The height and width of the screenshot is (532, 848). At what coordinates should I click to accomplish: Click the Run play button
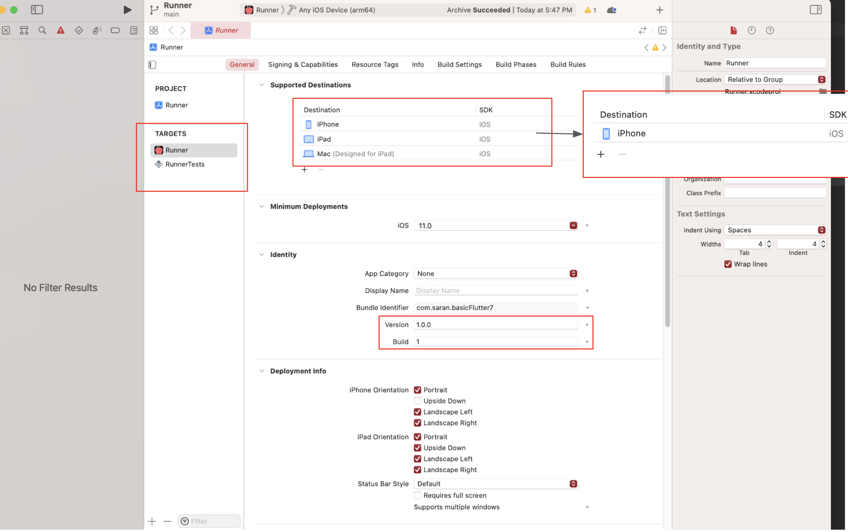pyautogui.click(x=127, y=10)
